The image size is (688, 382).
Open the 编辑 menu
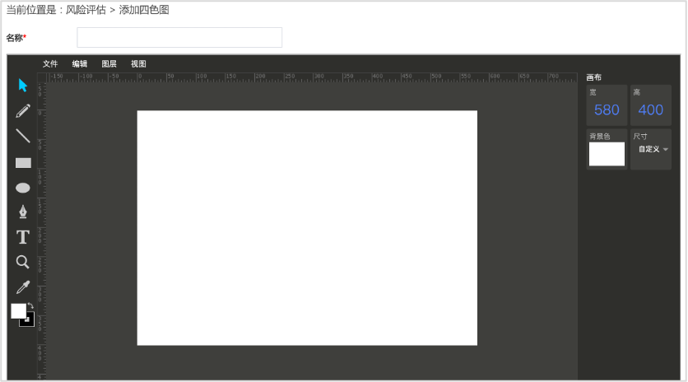click(x=80, y=63)
